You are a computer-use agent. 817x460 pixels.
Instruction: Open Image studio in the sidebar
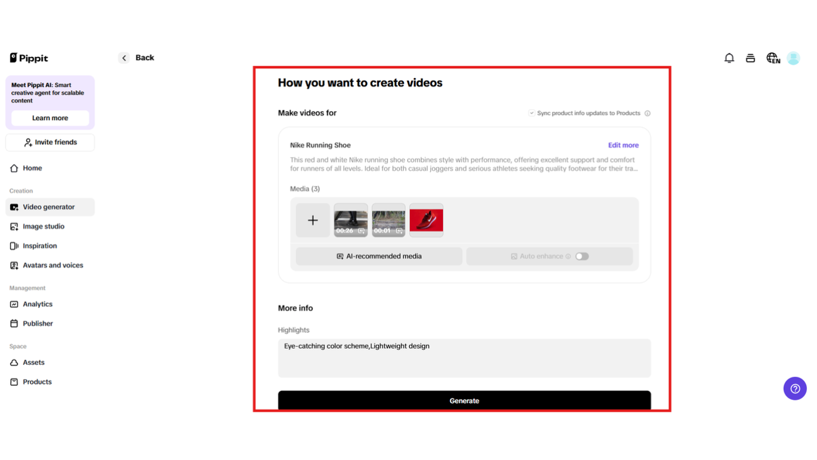50,226
